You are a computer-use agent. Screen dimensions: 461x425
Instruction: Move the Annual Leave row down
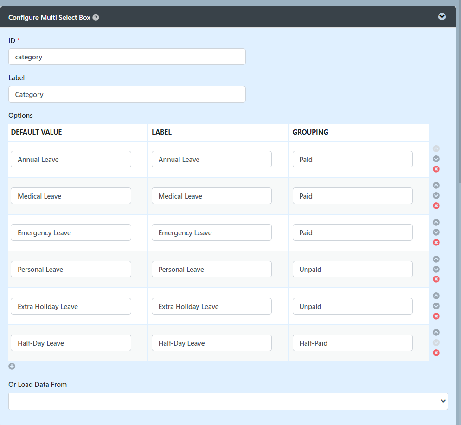coord(436,159)
